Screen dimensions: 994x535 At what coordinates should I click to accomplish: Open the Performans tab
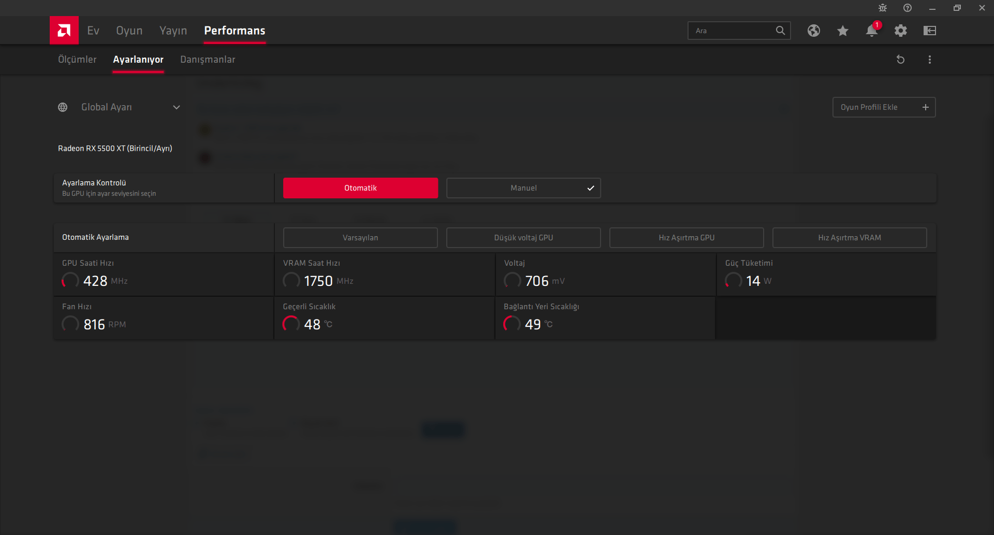tap(235, 31)
